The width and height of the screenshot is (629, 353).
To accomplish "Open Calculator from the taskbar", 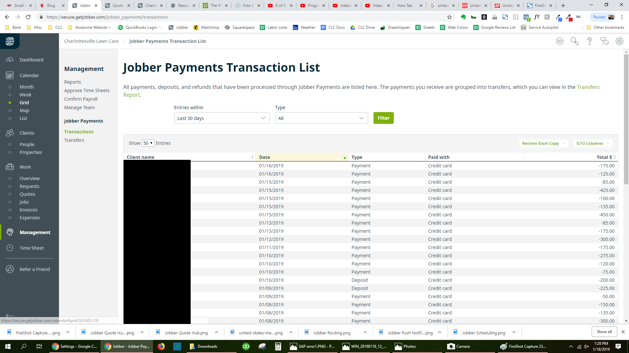I will tap(278, 346).
